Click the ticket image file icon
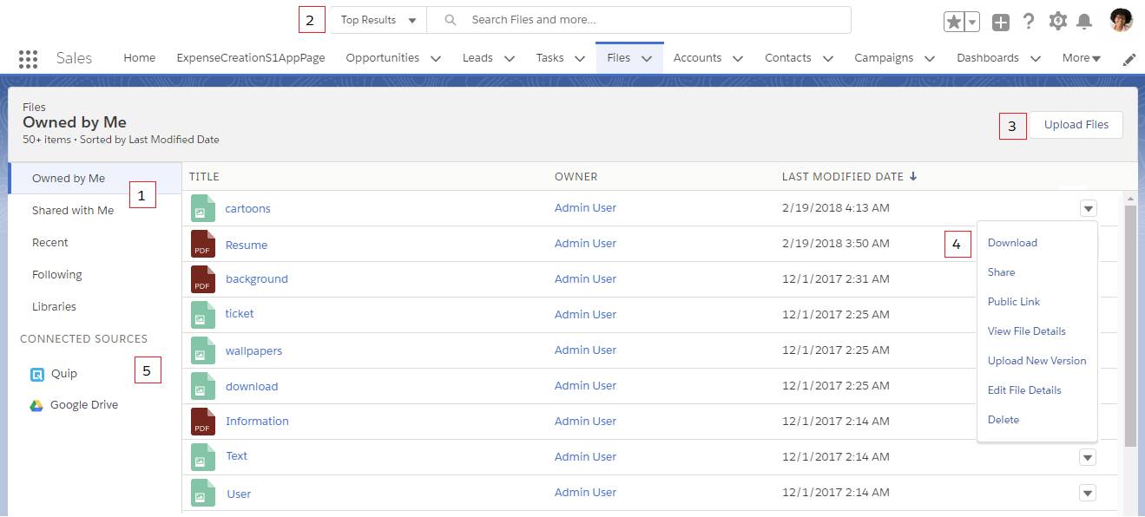Viewport: 1145px width, 517px height. click(x=202, y=315)
